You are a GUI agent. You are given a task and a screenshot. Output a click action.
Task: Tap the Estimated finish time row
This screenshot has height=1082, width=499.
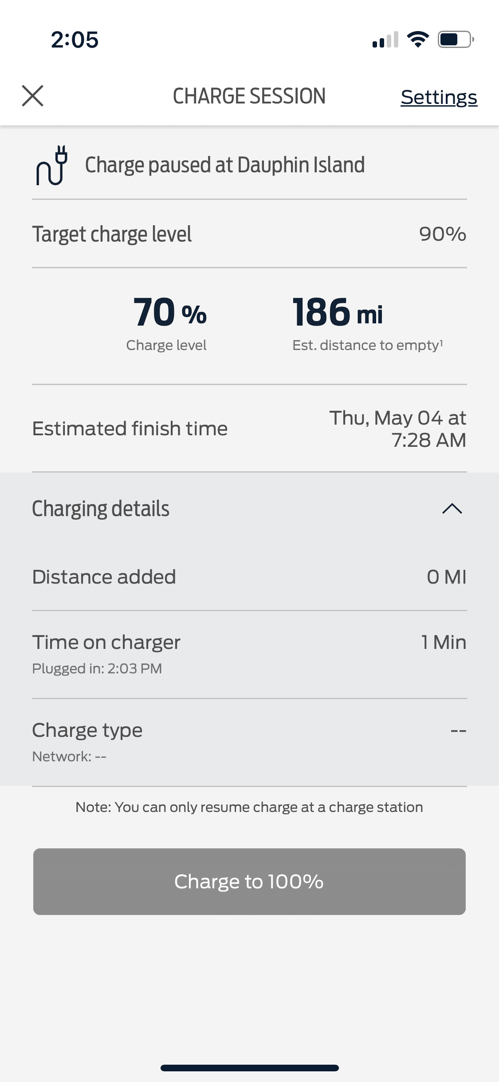click(x=249, y=429)
